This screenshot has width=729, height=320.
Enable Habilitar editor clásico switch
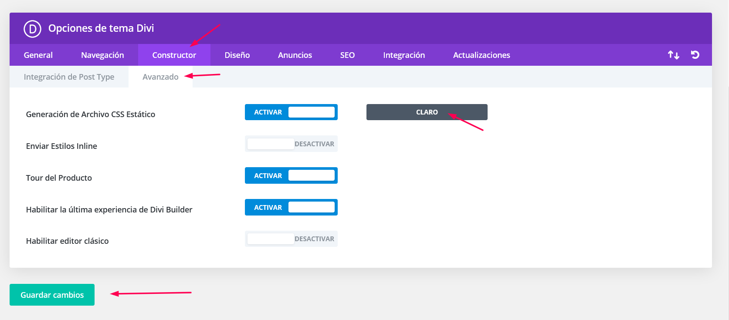point(291,239)
